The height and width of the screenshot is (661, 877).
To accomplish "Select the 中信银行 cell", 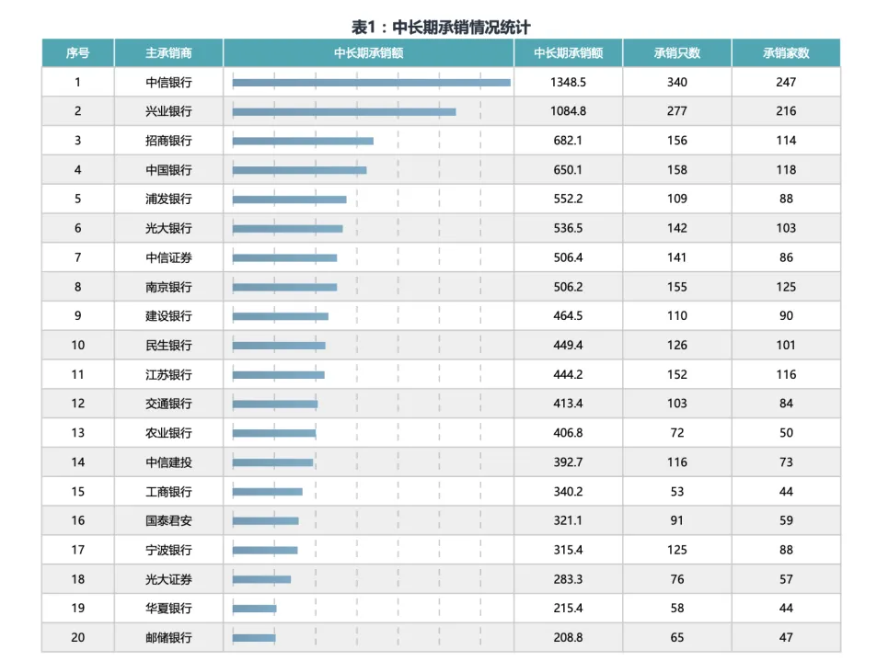I will [168, 82].
